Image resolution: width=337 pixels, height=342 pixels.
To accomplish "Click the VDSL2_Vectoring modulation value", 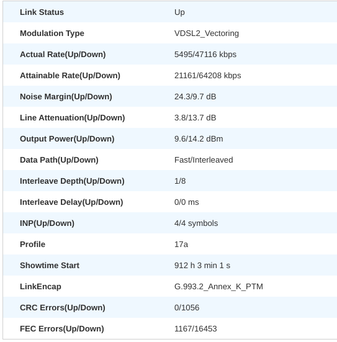I will click(x=207, y=34).
